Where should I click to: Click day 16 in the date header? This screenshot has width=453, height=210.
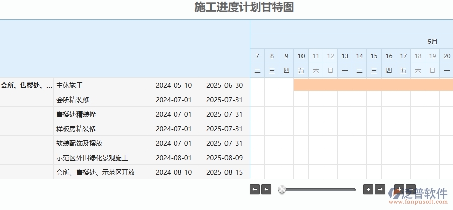389,56
